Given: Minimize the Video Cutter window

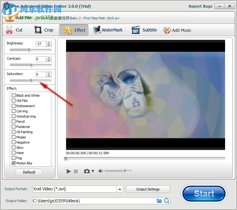Looking at the screenshot, I should [220, 6].
